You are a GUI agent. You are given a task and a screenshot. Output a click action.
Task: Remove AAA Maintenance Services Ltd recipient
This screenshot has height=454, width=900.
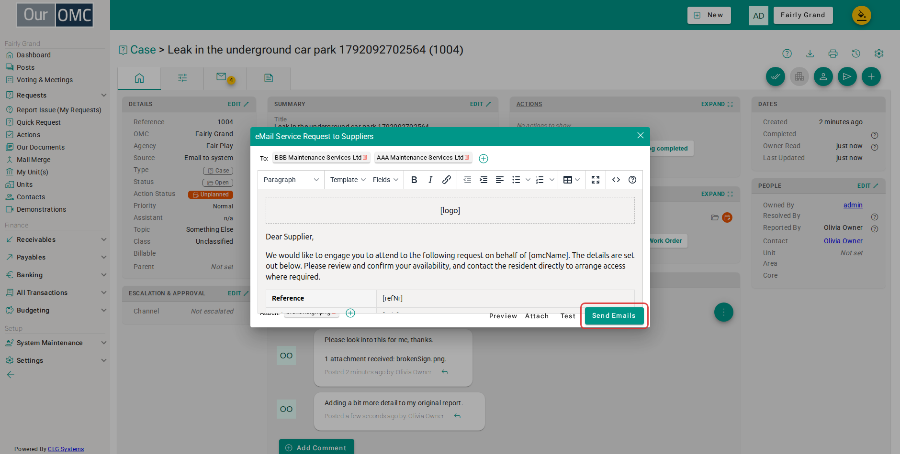(x=467, y=157)
